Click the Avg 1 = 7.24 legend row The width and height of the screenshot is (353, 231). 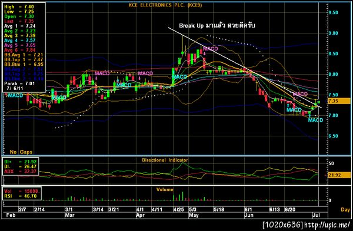(20, 26)
